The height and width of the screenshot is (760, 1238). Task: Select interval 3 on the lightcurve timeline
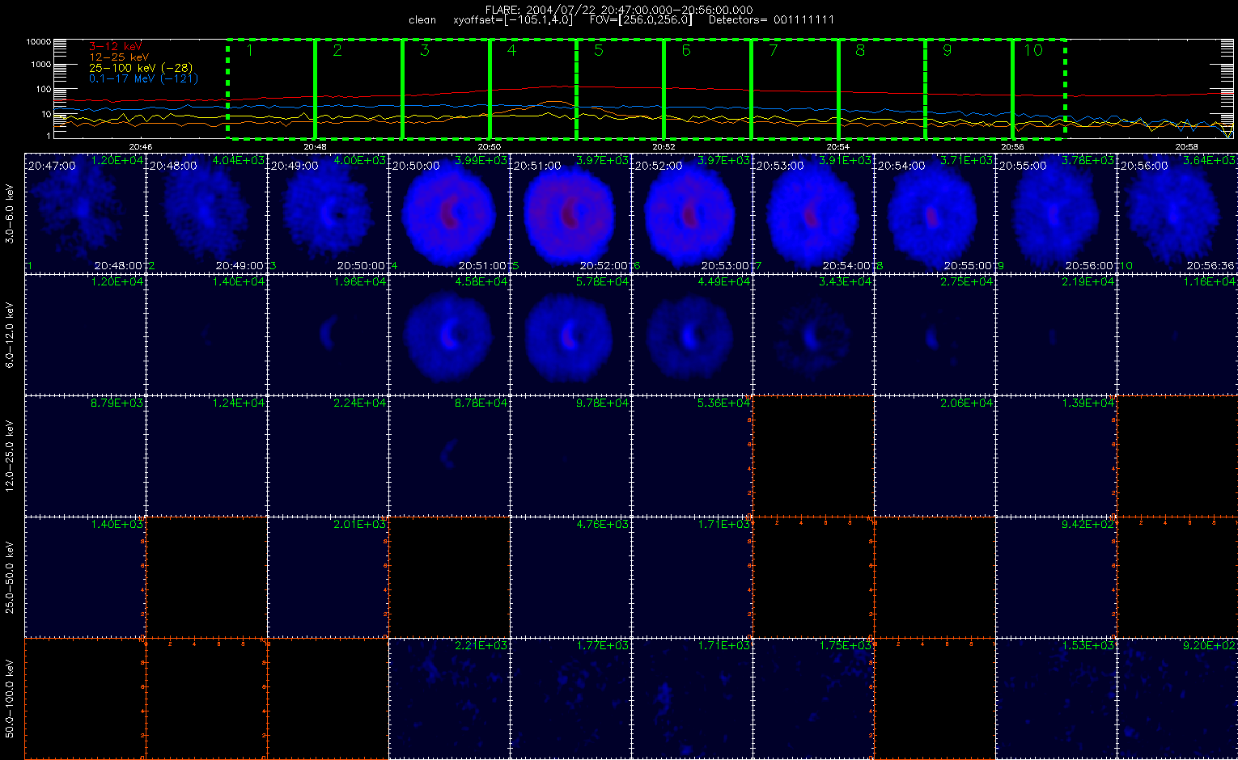(x=446, y=89)
